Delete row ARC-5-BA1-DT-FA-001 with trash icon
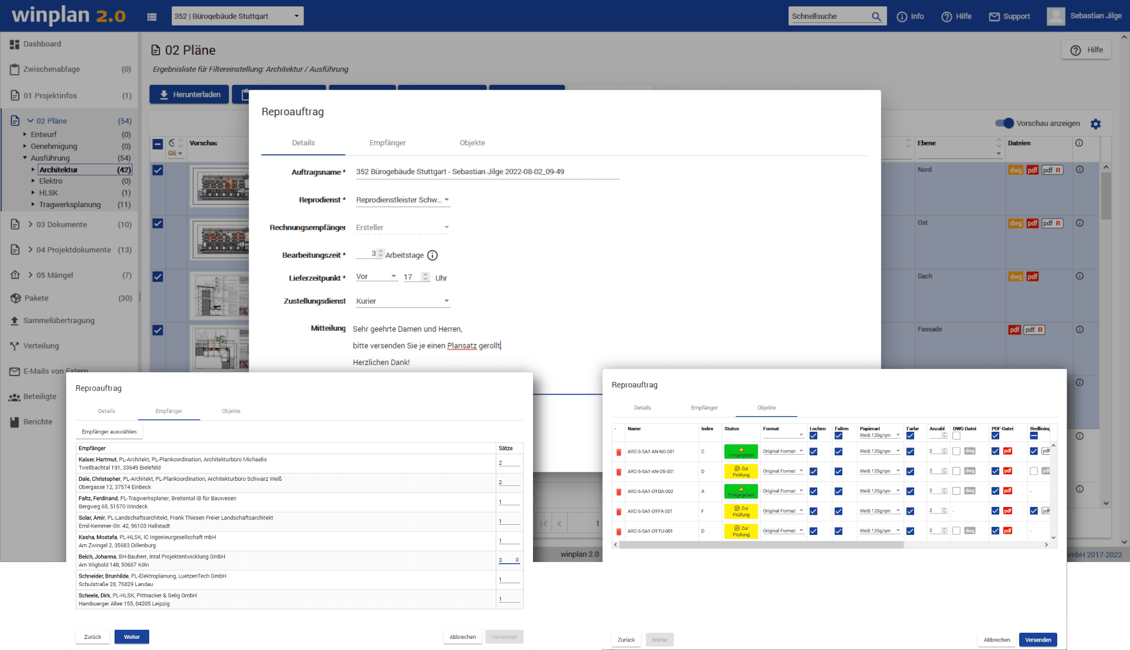This screenshot has width=1130, height=650. click(x=619, y=511)
